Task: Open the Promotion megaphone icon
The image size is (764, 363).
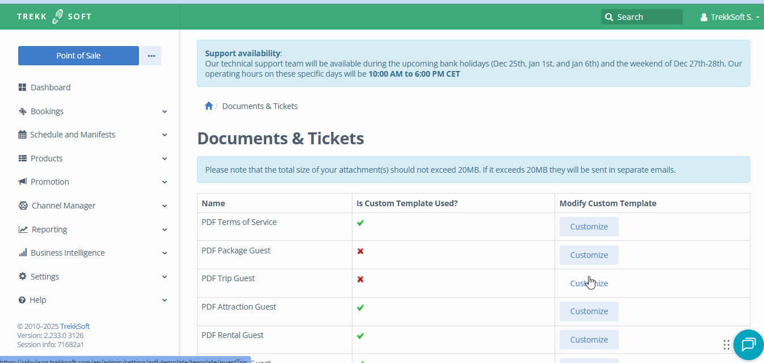Action: [22, 181]
